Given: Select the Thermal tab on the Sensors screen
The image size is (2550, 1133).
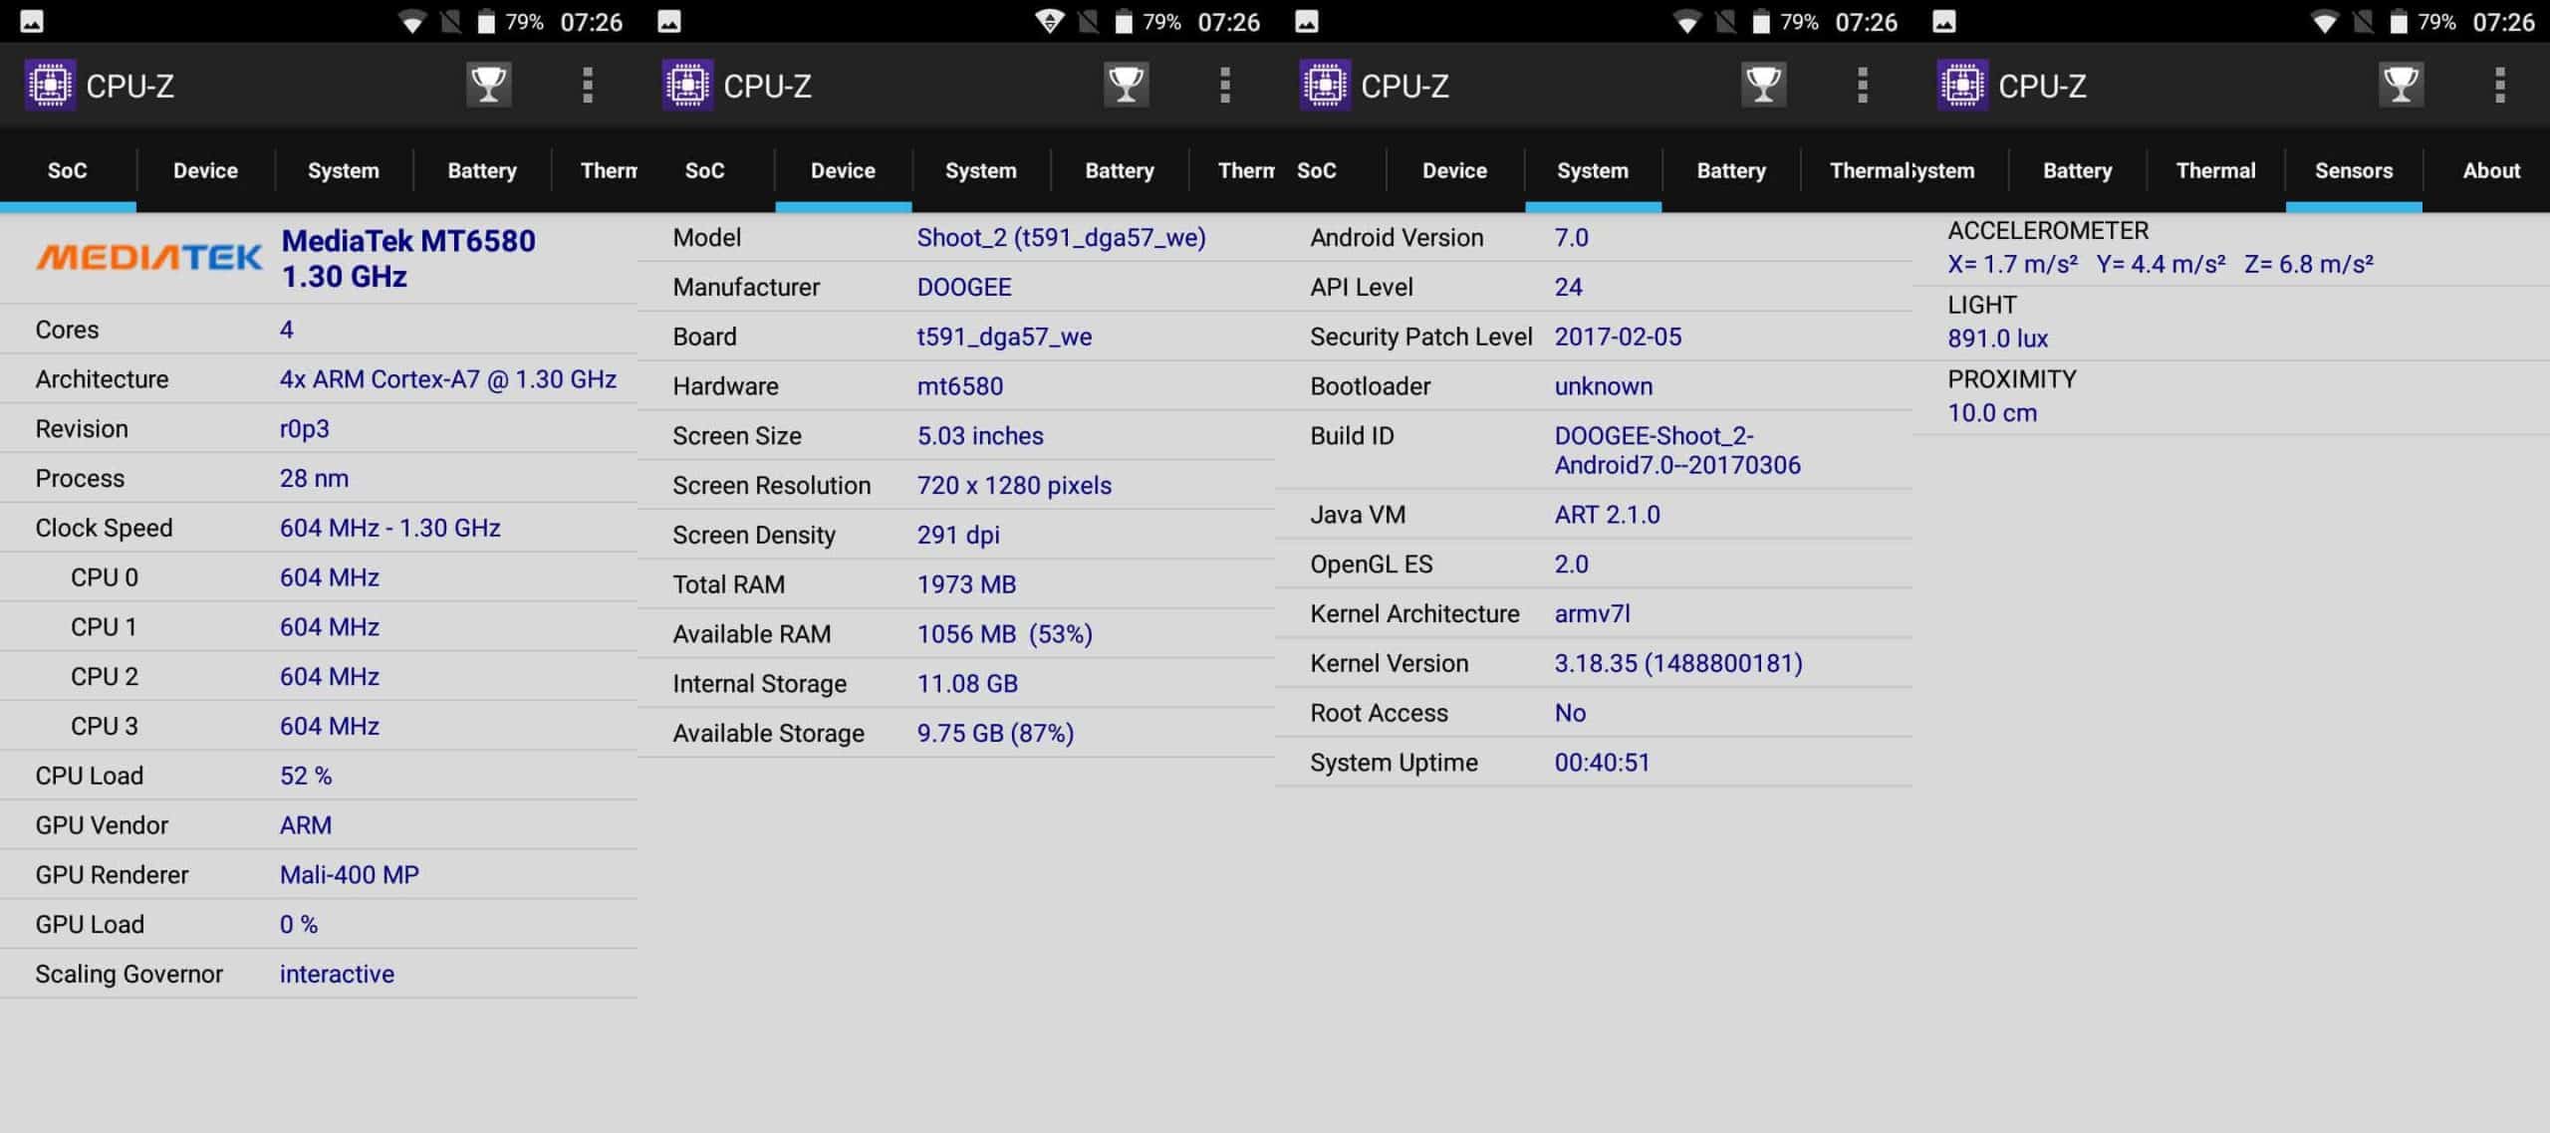Looking at the screenshot, I should [2215, 170].
